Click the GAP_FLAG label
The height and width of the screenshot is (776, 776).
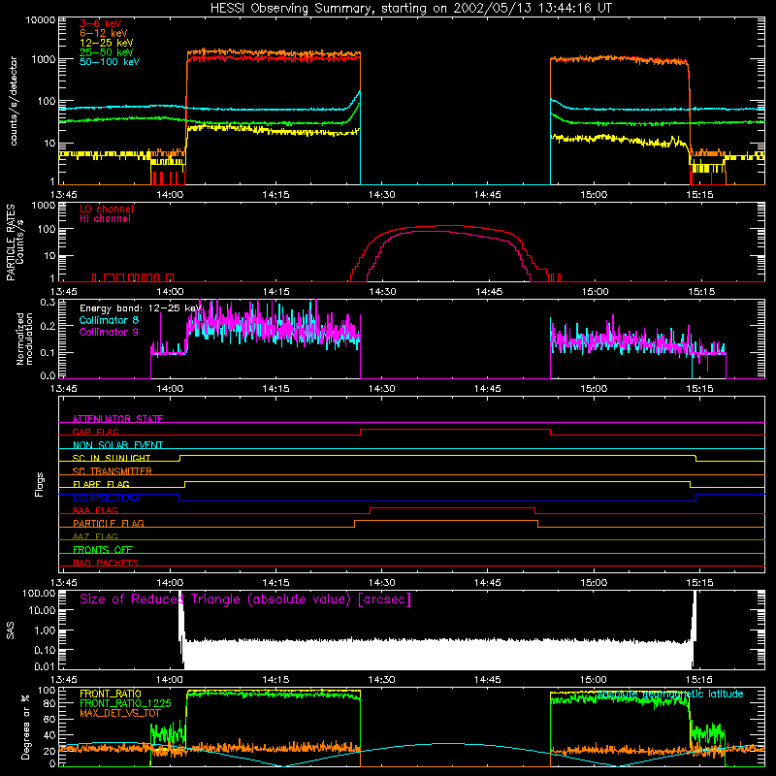95,432
